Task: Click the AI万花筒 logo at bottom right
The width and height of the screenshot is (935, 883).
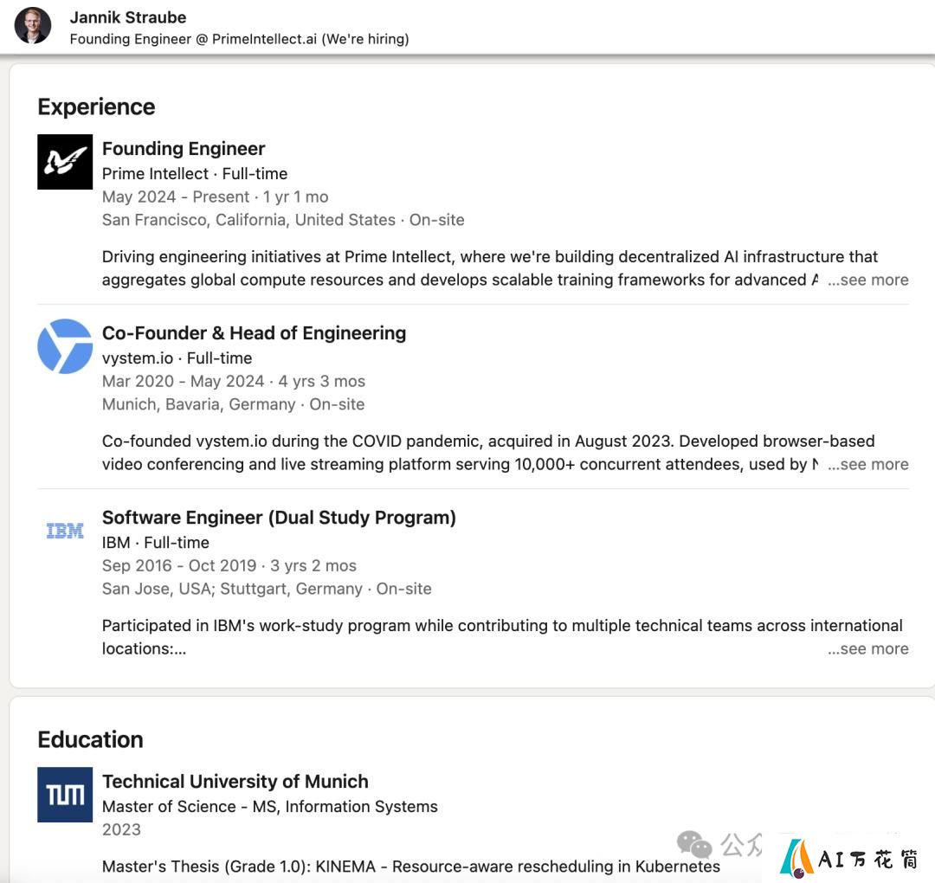Action: coord(848,859)
